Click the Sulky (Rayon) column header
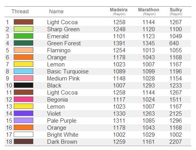 click(x=176, y=12)
